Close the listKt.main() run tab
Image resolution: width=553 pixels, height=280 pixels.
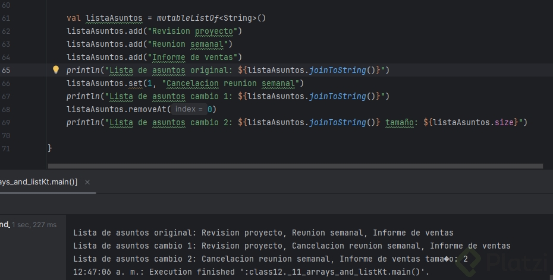point(87,182)
